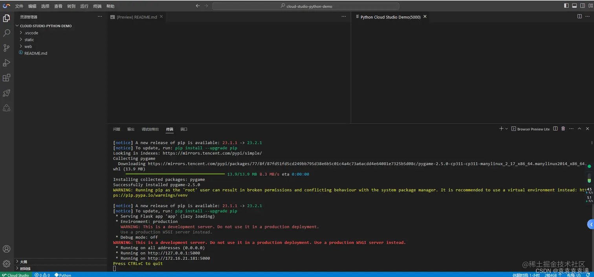Open the Extensions view

[x=6, y=78]
